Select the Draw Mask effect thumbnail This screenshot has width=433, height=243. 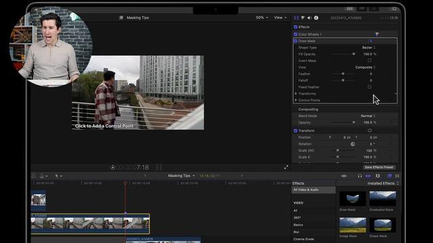coord(352,198)
